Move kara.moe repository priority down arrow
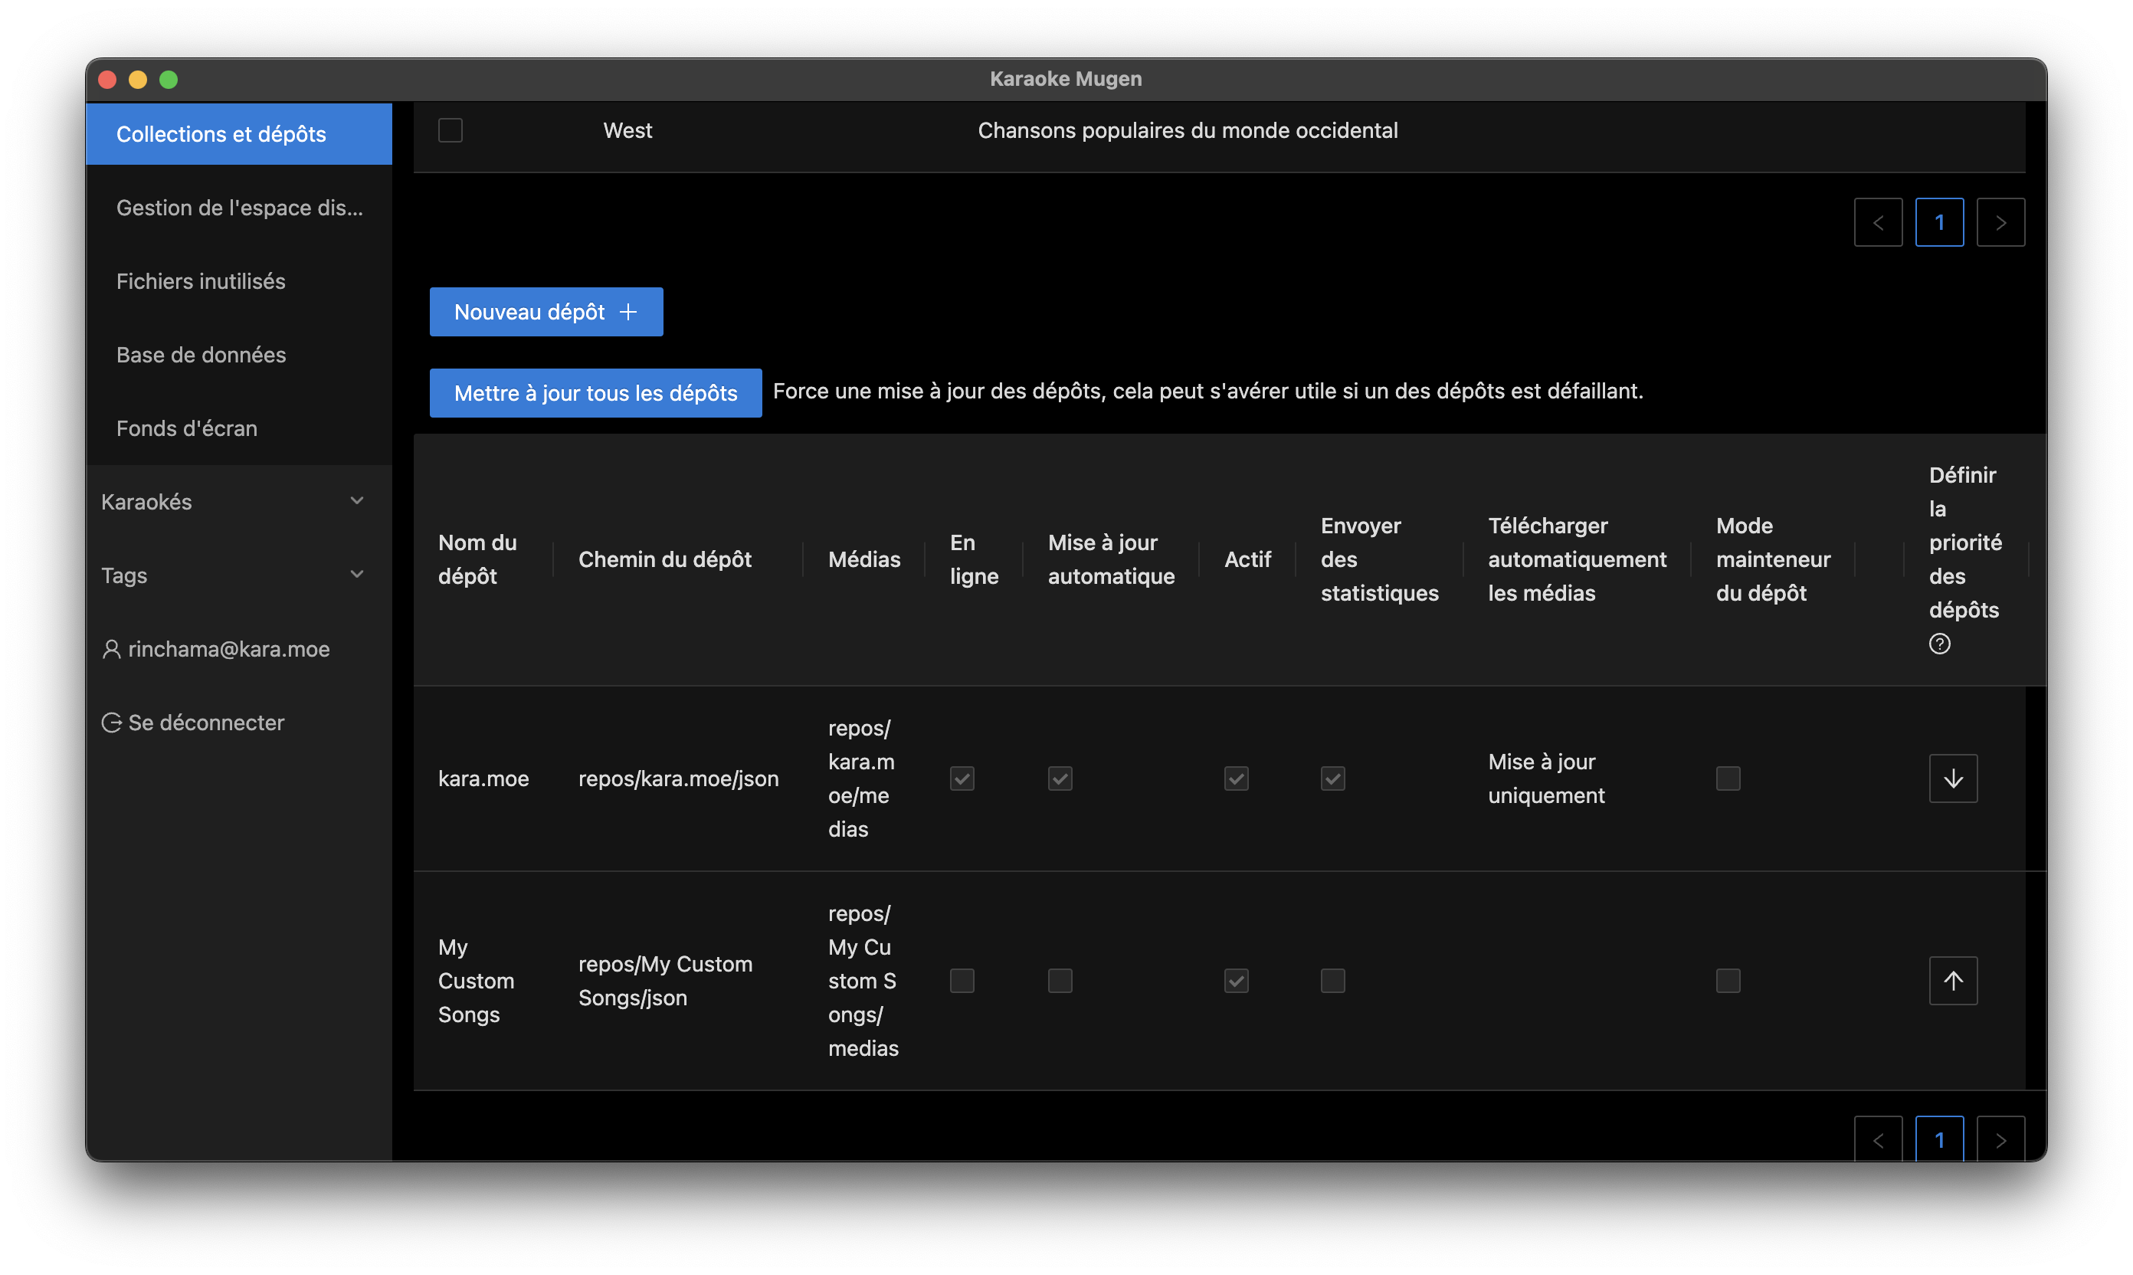2133x1275 pixels. pos(1953,778)
